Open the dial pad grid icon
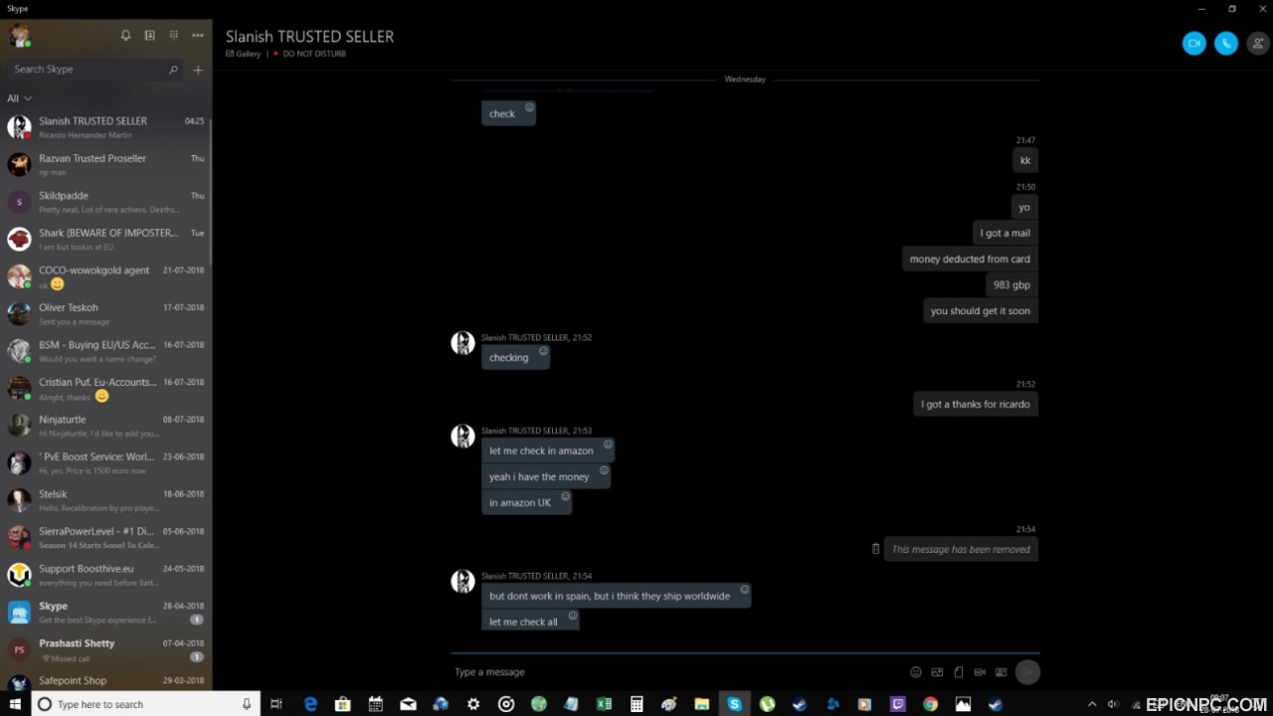Viewport: 1273px width, 716px height. click(174, 35)
